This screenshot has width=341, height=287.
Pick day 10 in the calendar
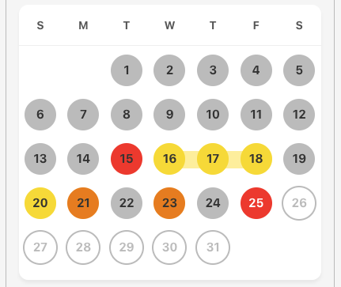tap(213, 115)
